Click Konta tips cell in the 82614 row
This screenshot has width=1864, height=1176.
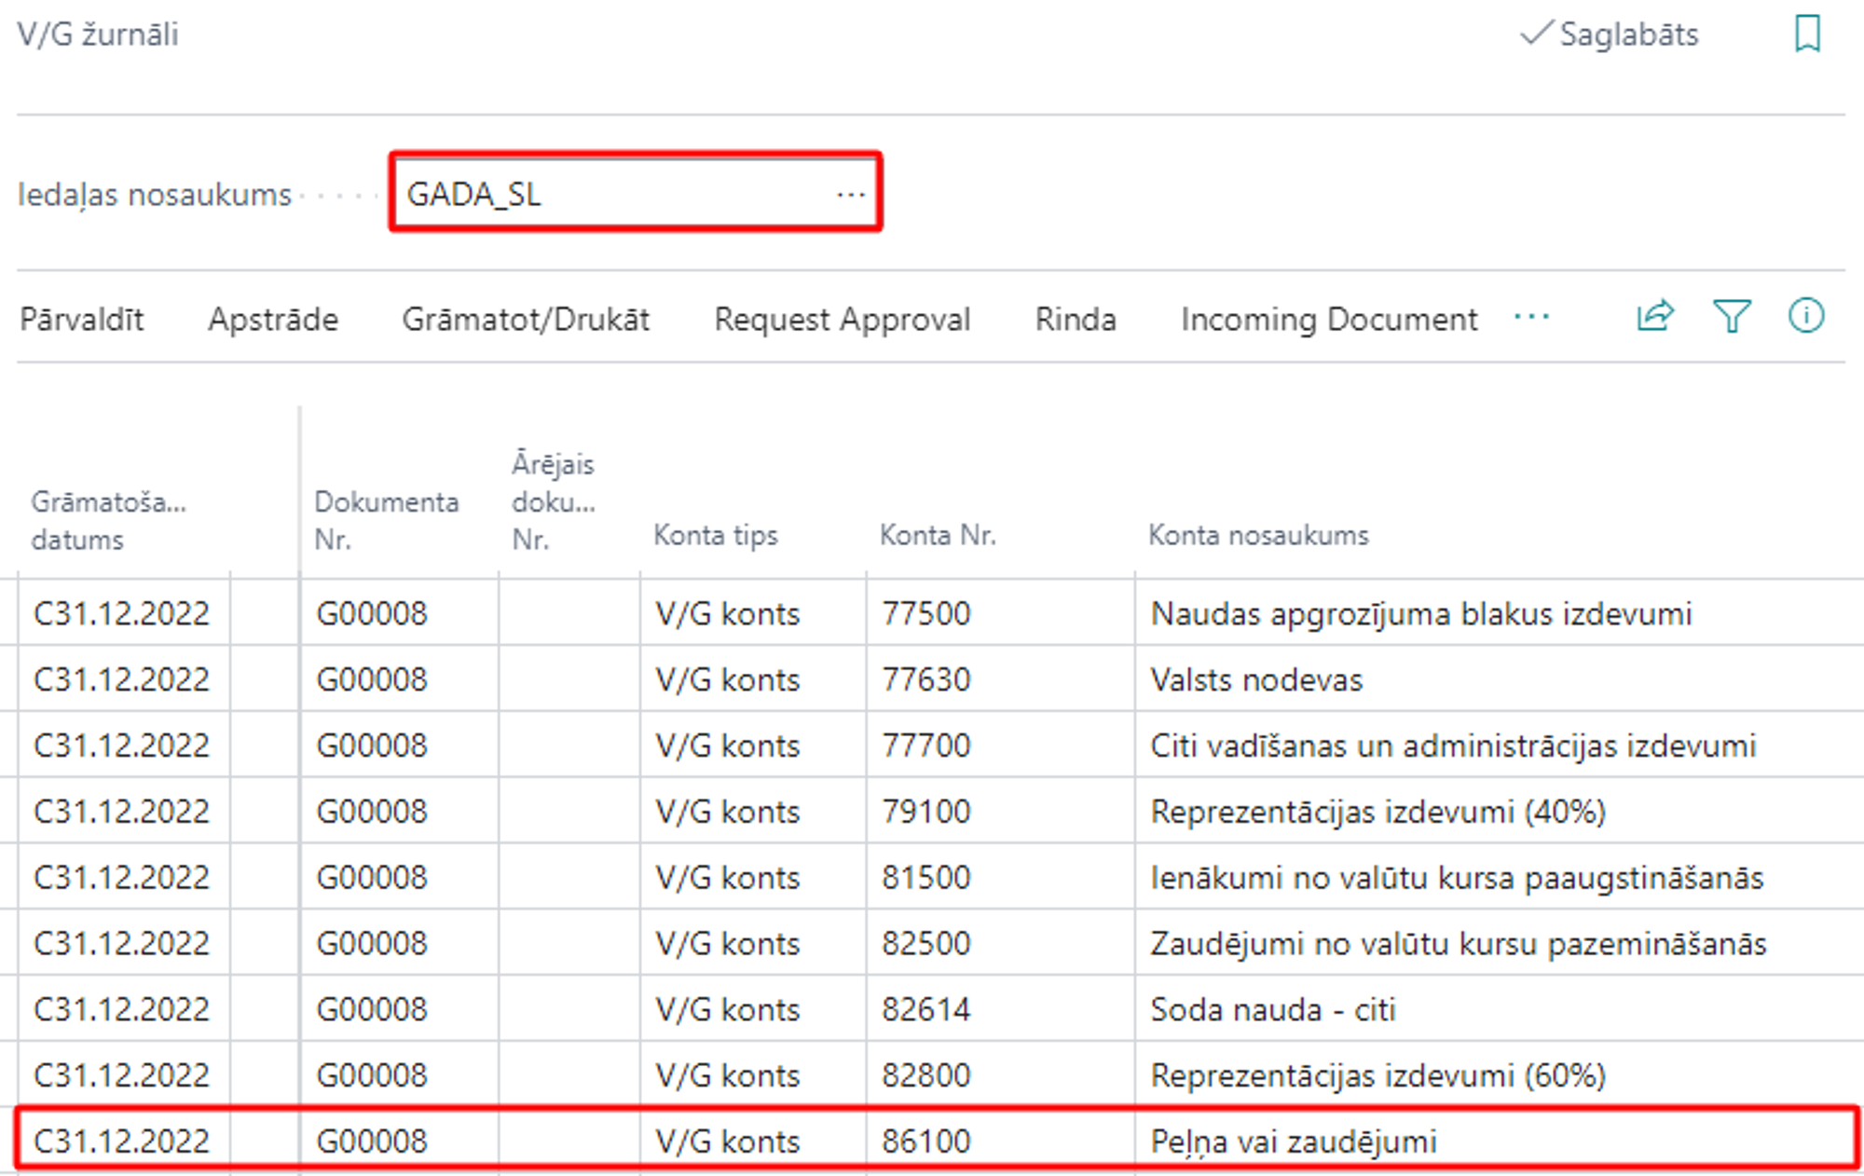727,1009
